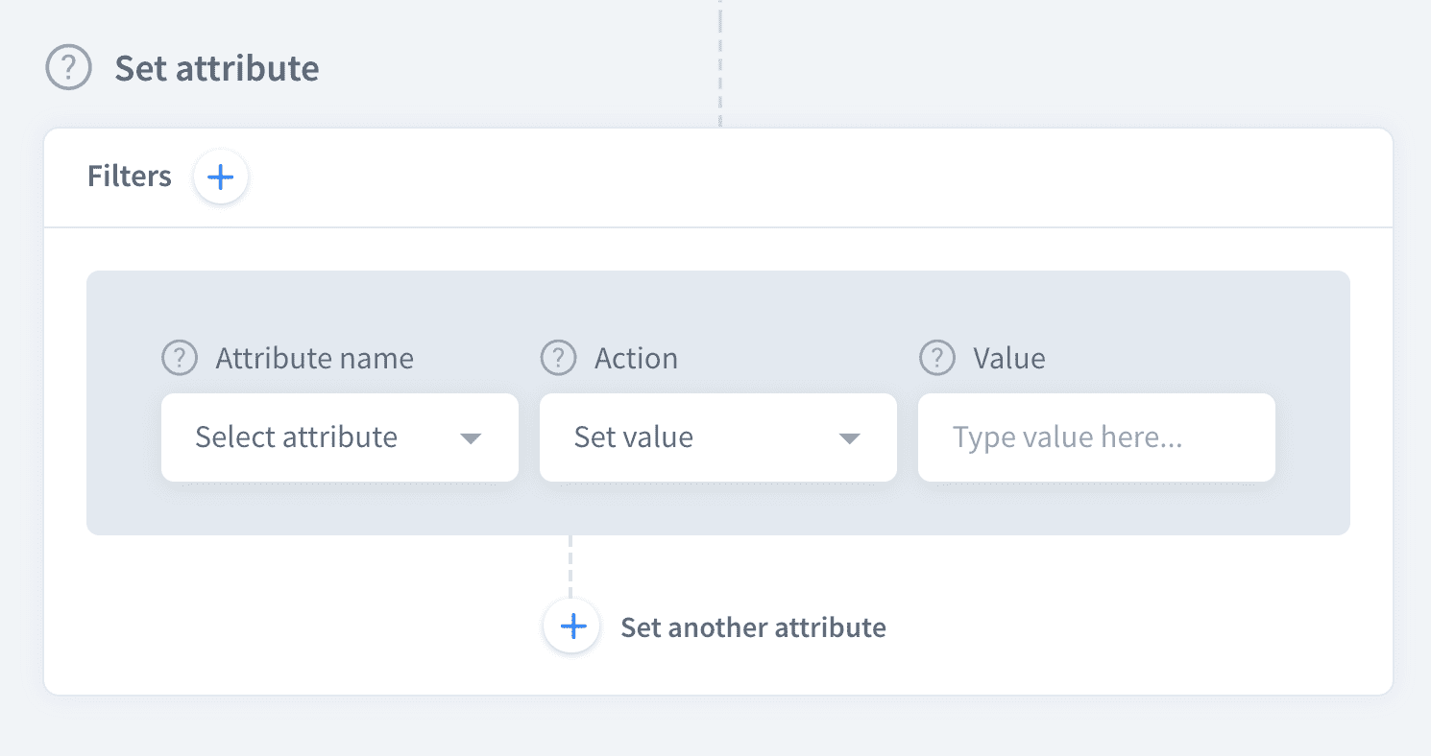This screenshot has height=756, width=1431.
Task: Show help for the Value field
Action: pyautogui.click(x=936, y=359)
